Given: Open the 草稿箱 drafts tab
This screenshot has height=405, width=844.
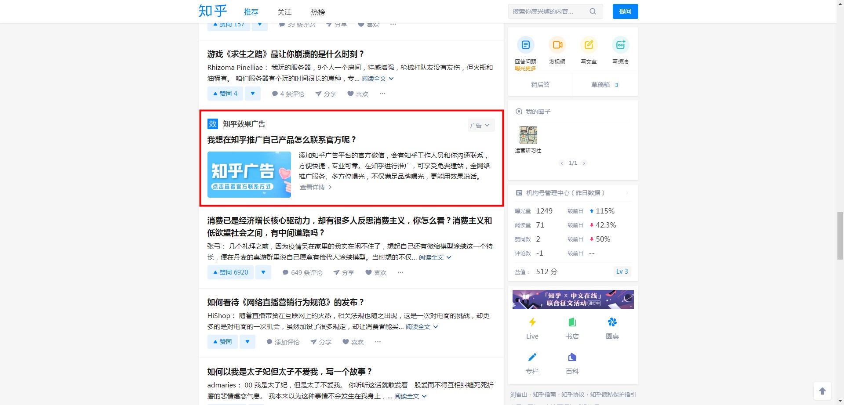Looking at the screenshot, I should click(x=605, y=85).
